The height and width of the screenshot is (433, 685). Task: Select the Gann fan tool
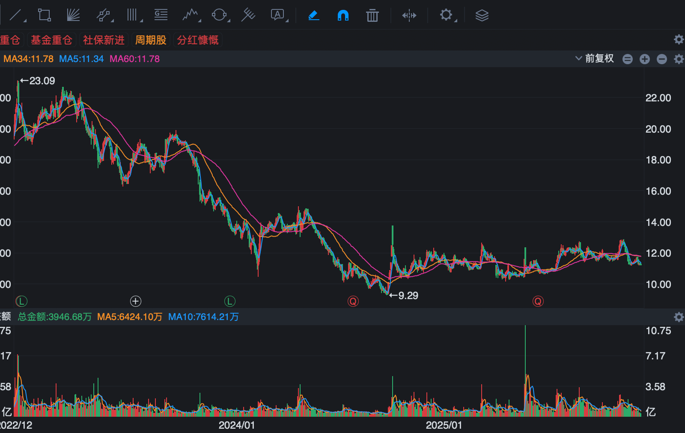(74, 15)
